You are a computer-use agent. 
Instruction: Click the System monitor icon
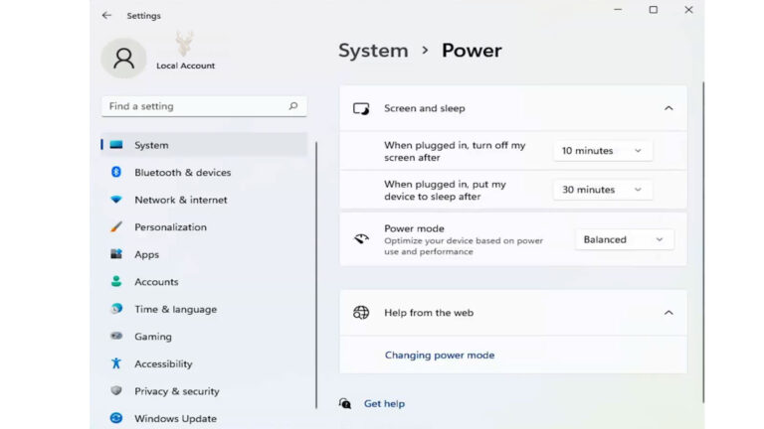click(116, 144)
